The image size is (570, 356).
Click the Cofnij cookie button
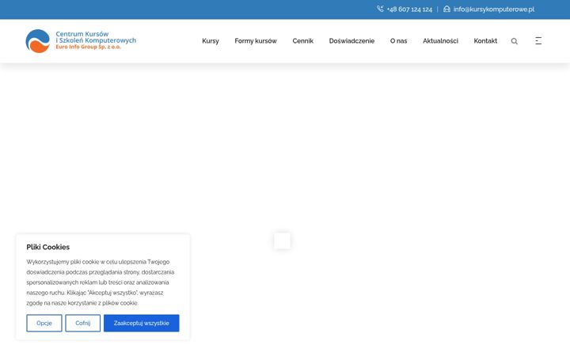[x=83, y=323]
